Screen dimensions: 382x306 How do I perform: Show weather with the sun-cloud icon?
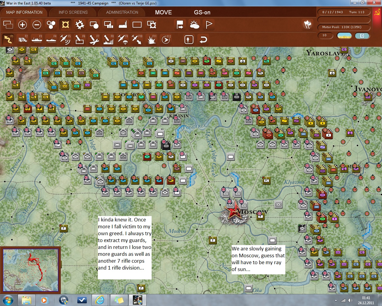click(x=194, y=25)
